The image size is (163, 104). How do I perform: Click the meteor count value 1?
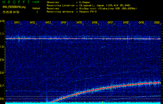click(37, 12)
